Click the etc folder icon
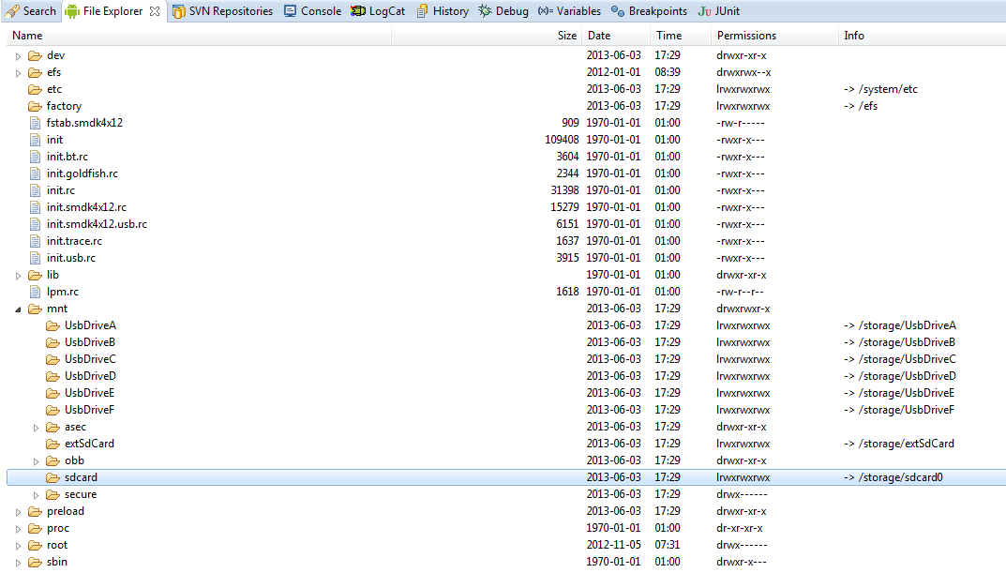This screenshot has height=573, width=1006. pos(35,89)
